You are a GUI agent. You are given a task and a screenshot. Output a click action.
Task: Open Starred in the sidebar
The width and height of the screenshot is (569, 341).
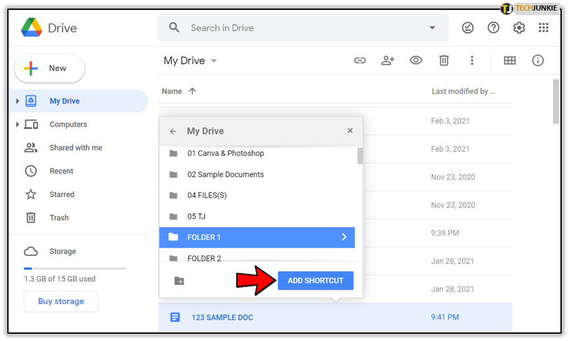click(61, 194)
